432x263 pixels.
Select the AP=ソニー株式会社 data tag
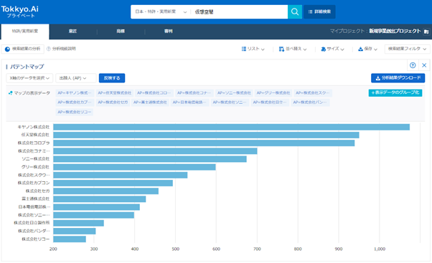(x=234, y=93)
